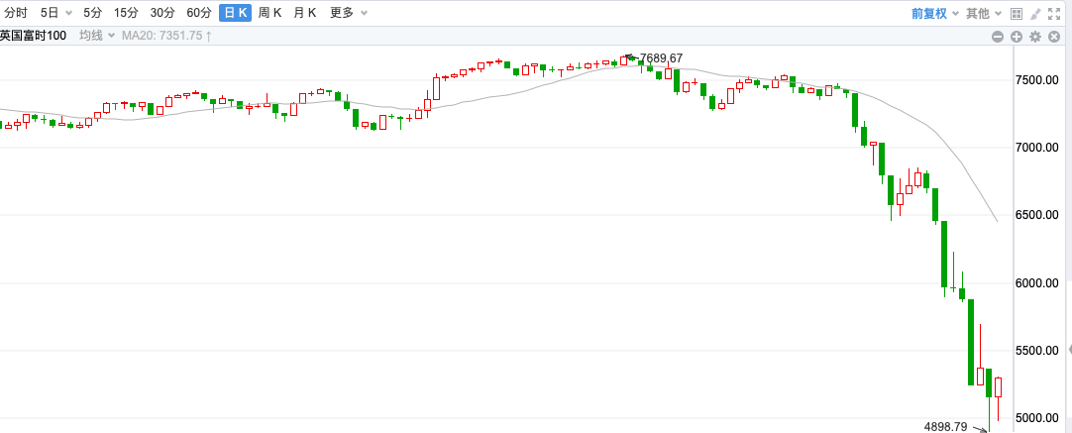
Task: Click the 4898.79 low price label
Action: [x=945, y=427]
